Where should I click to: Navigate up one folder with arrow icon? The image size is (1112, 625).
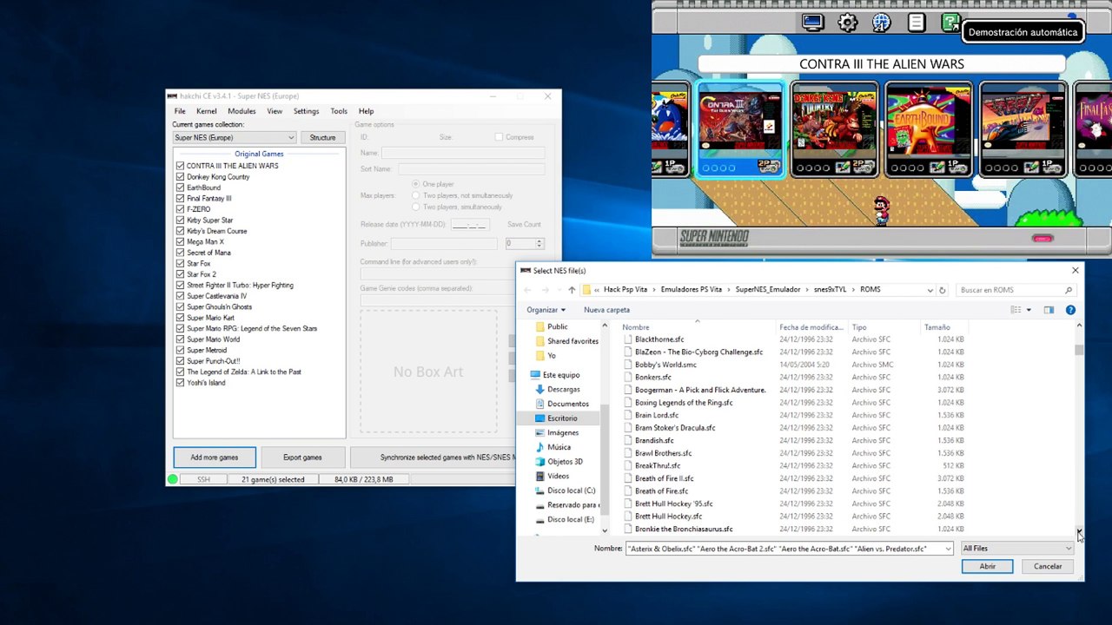571,290
